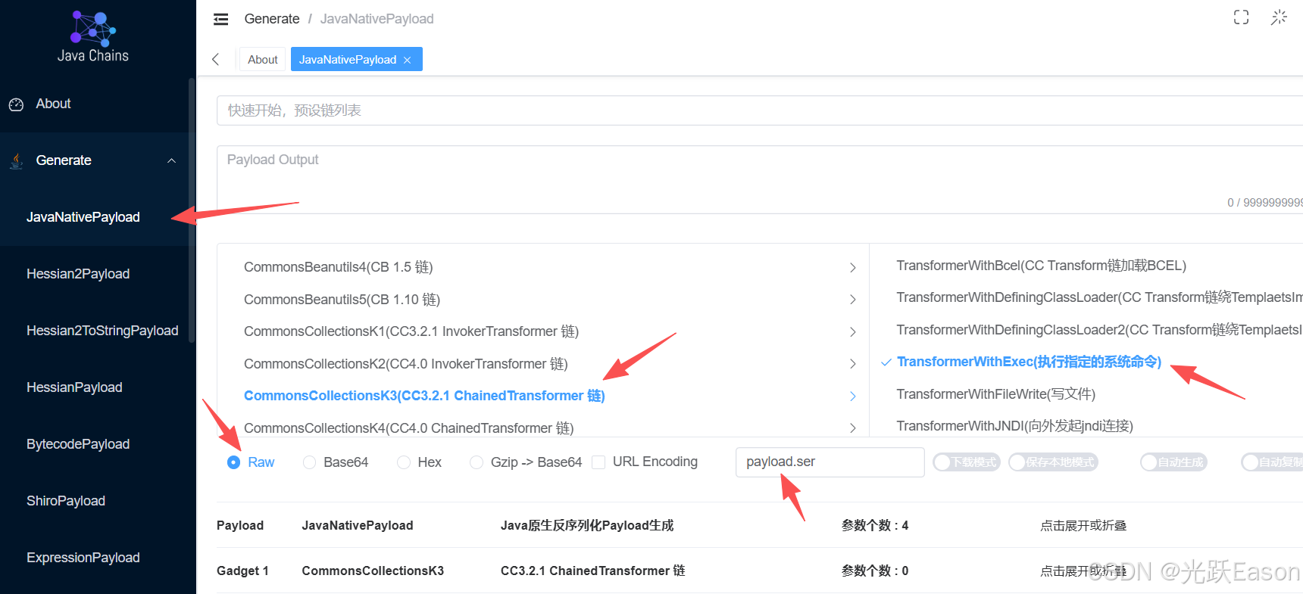
Task: Close the JavaNativePayload tab with its X
Action: 408,60
